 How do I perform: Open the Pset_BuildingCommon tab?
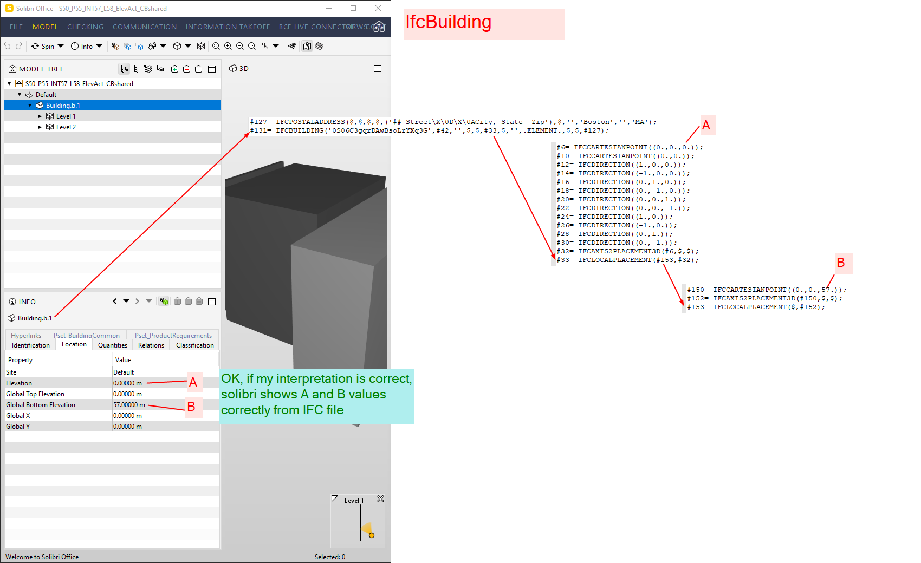click(87, 336)
